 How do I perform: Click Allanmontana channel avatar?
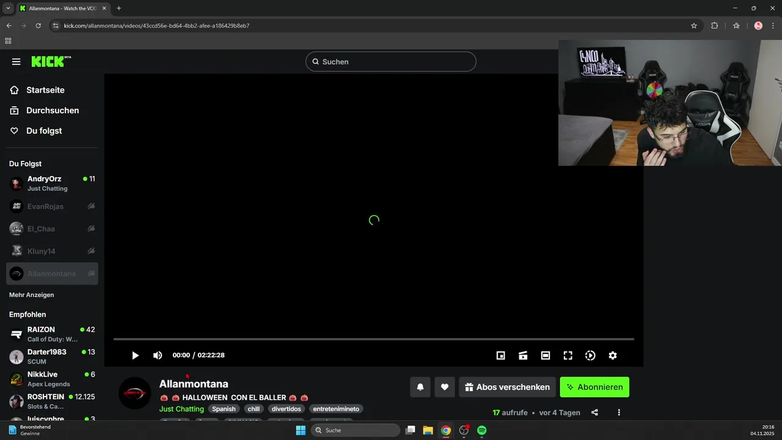(134, 393)
